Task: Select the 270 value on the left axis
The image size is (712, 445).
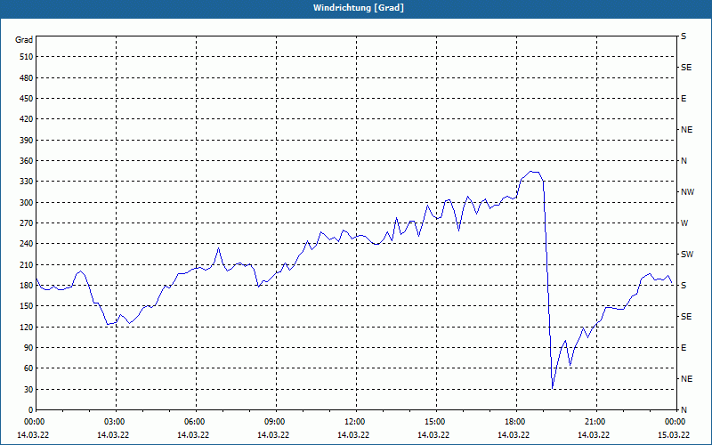Action: (x=27, y=223)
